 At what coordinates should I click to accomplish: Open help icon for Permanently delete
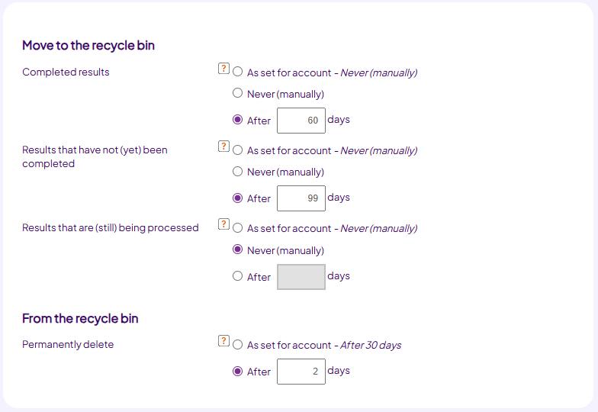[x=223, y=340]
